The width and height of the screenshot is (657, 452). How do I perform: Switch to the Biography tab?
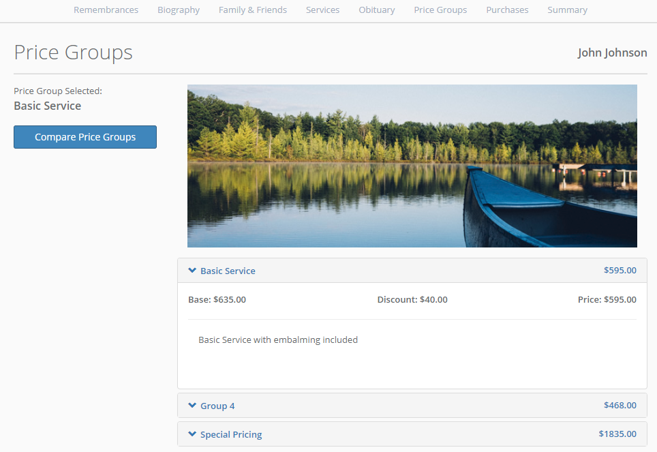pyautogui.click(x=179, y=10)
